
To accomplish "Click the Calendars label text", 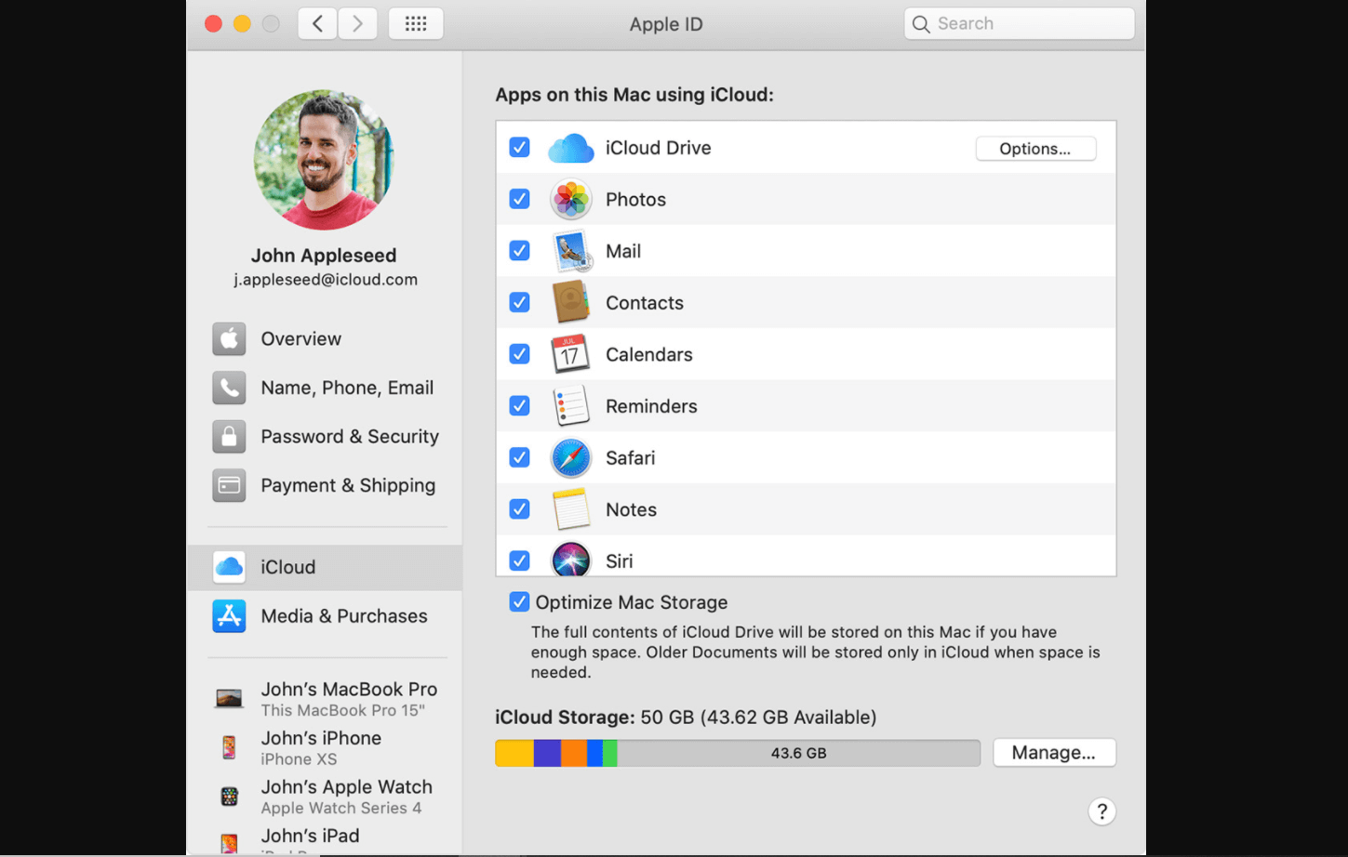I will 649,354.
